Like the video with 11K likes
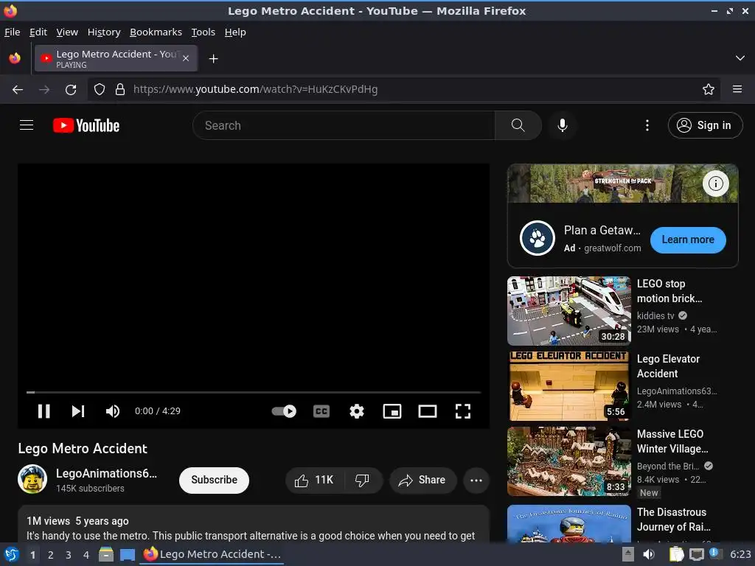This screenshot has width=755, height=566. pyautogui.click(x=315, y=480)
